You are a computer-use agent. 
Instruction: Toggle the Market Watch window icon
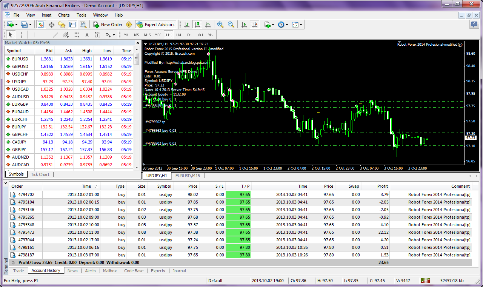[41, 25]
